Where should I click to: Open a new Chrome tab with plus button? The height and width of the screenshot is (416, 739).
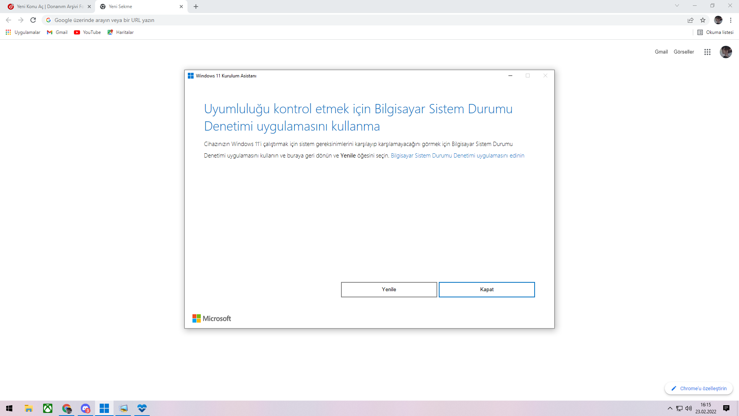click(196, 7)
